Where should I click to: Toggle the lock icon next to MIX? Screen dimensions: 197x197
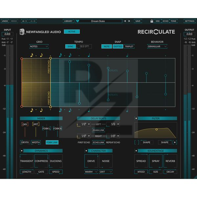click(x=152, y=21)
